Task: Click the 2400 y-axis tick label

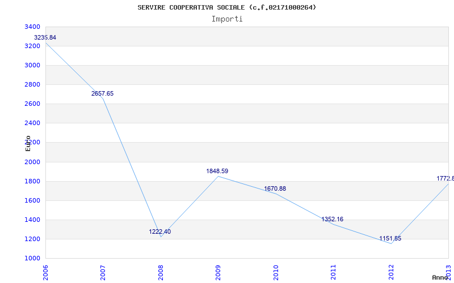Action: click(x=32, y=123)
